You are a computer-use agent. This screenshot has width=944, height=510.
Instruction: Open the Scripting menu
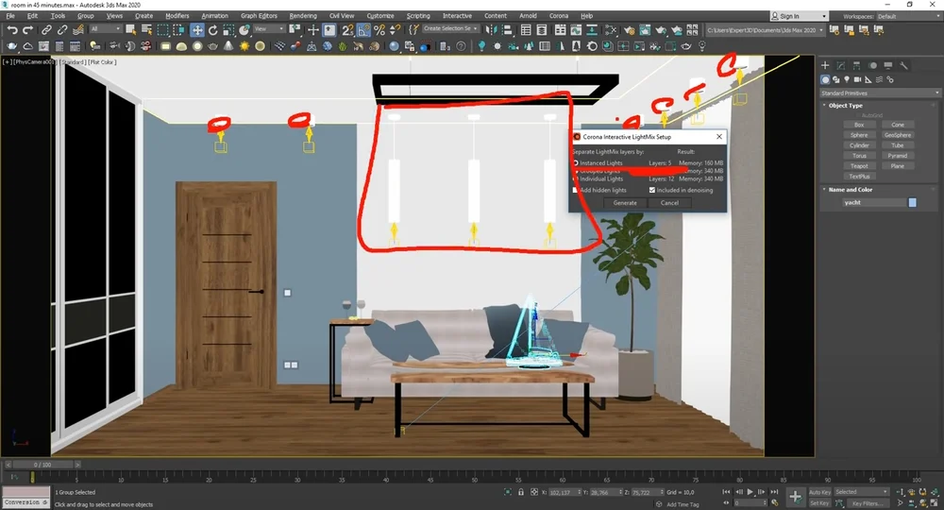click(418, 16)
